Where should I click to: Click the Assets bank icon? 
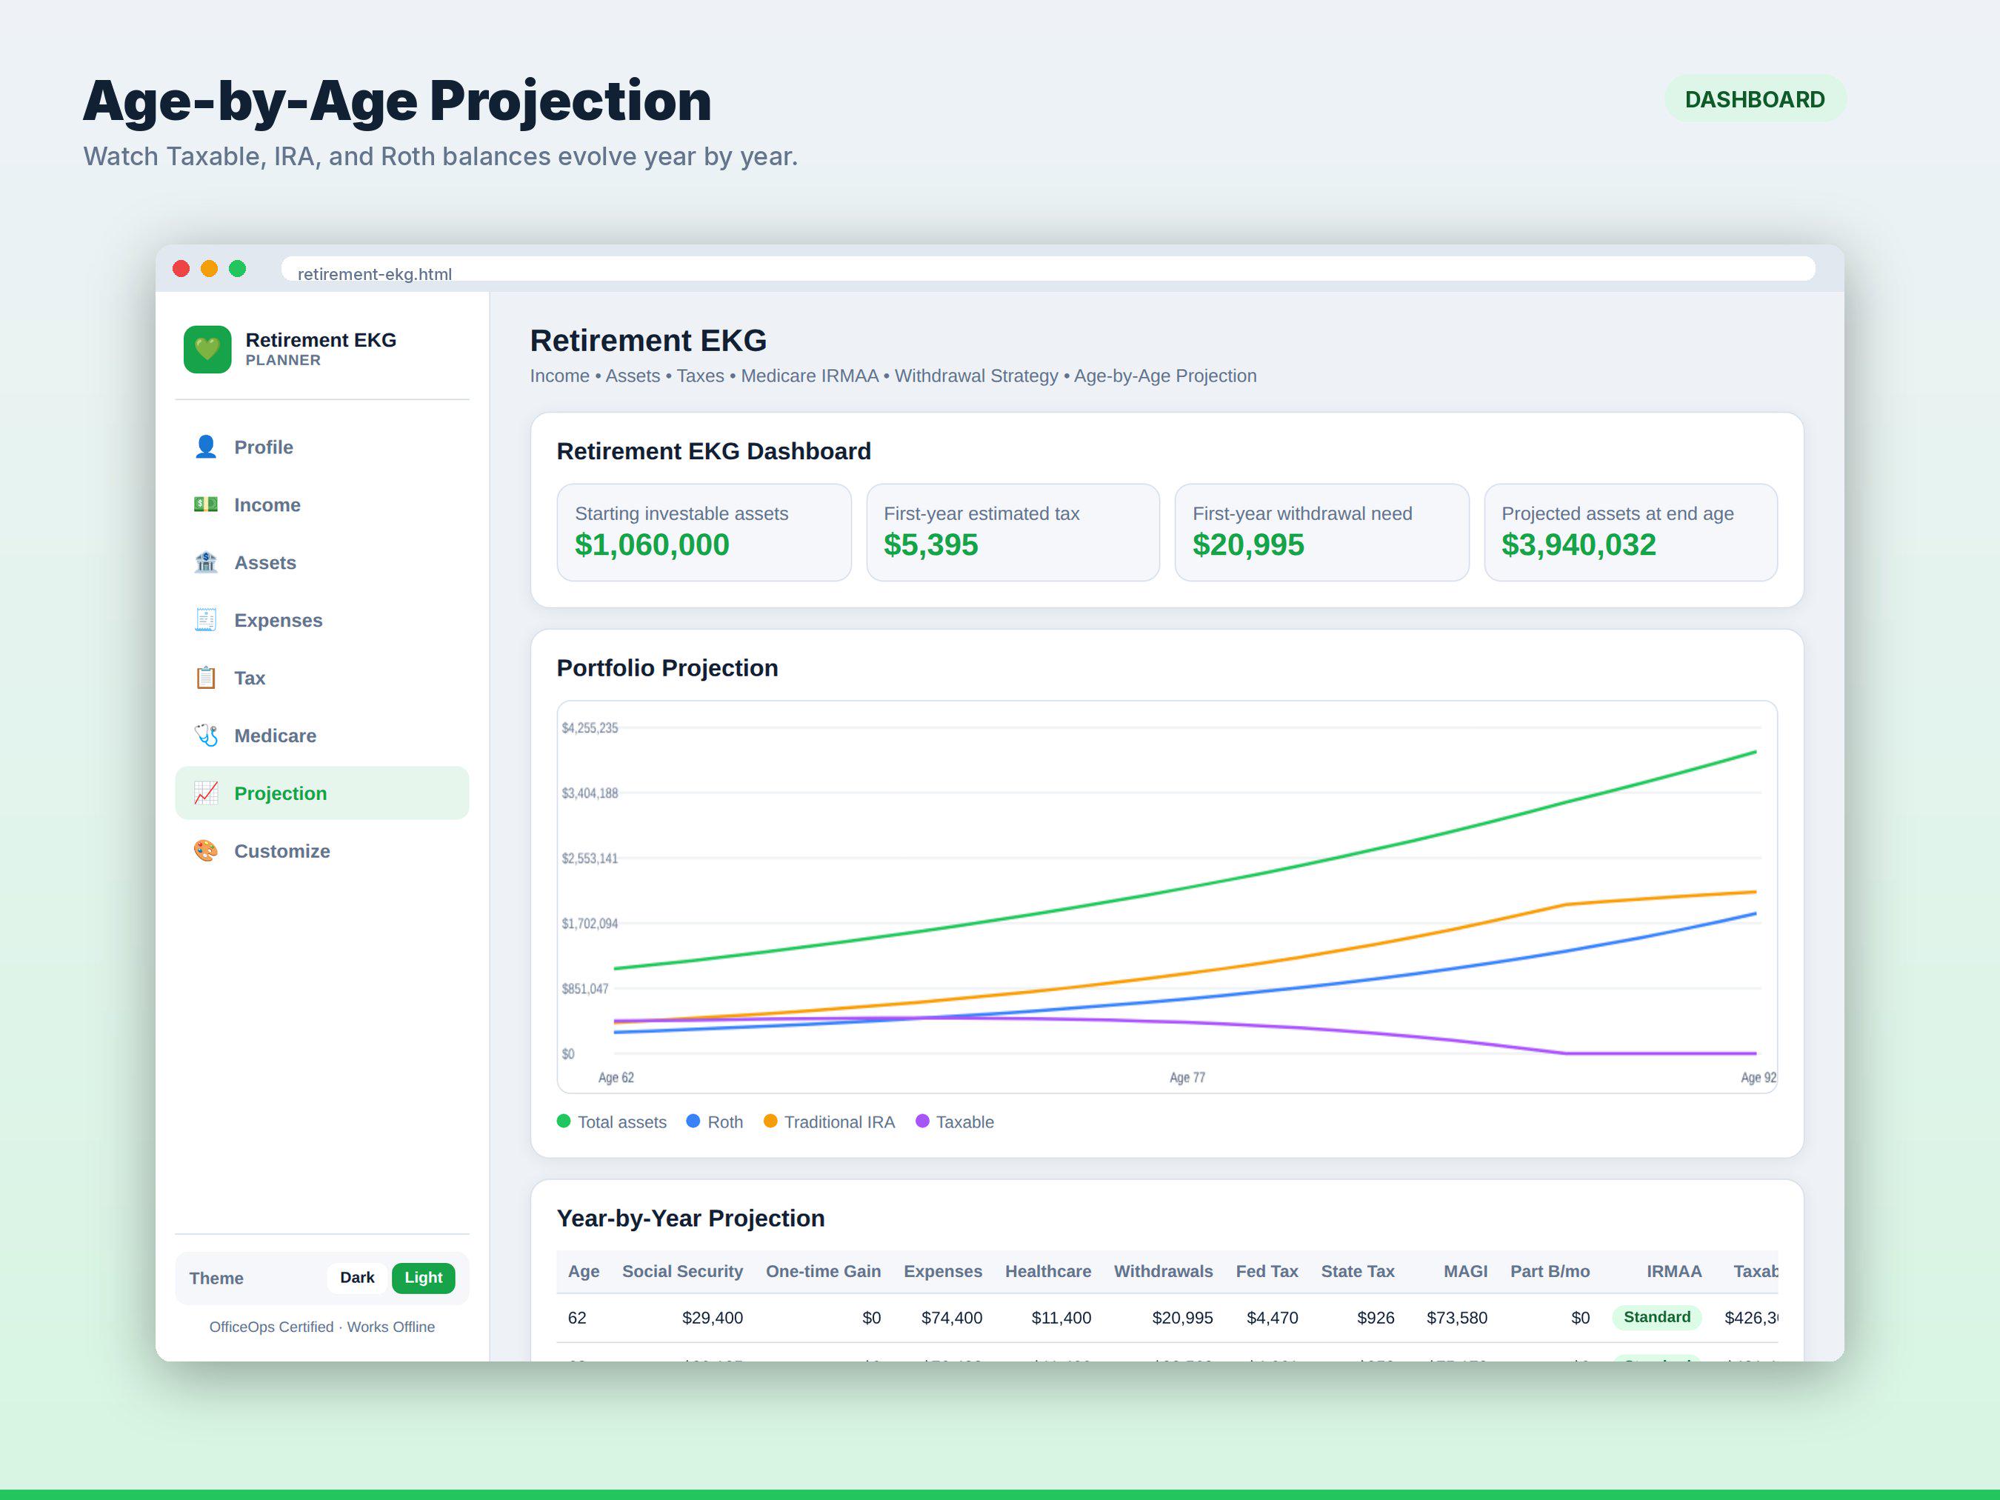[x=205, y=562]
